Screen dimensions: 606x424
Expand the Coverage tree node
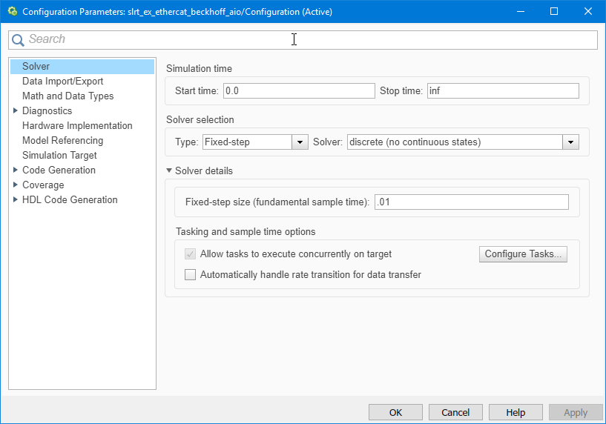(15, 185)
